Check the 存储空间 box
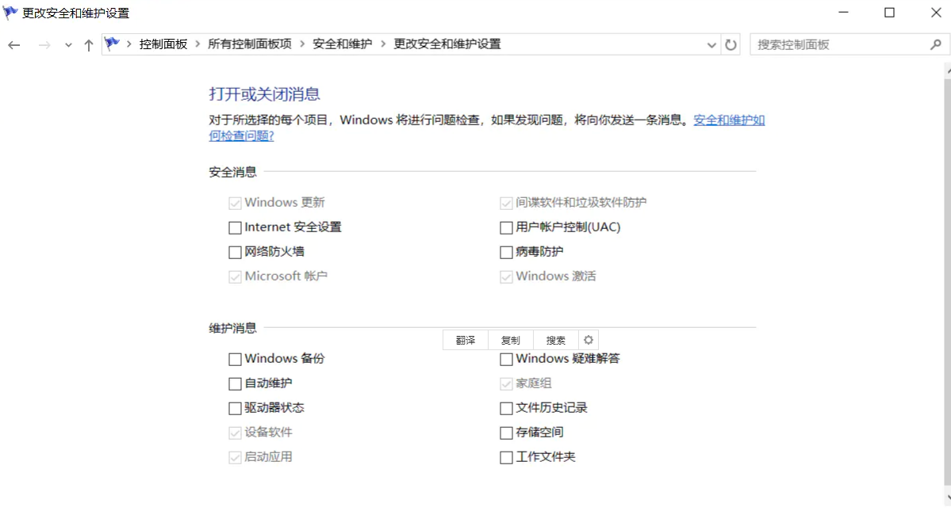 [x=506, y=433]
